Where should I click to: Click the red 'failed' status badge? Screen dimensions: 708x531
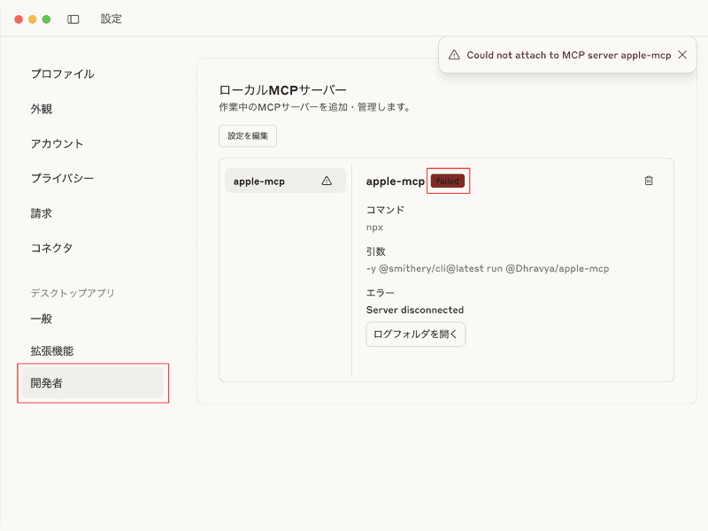(448, 181)
